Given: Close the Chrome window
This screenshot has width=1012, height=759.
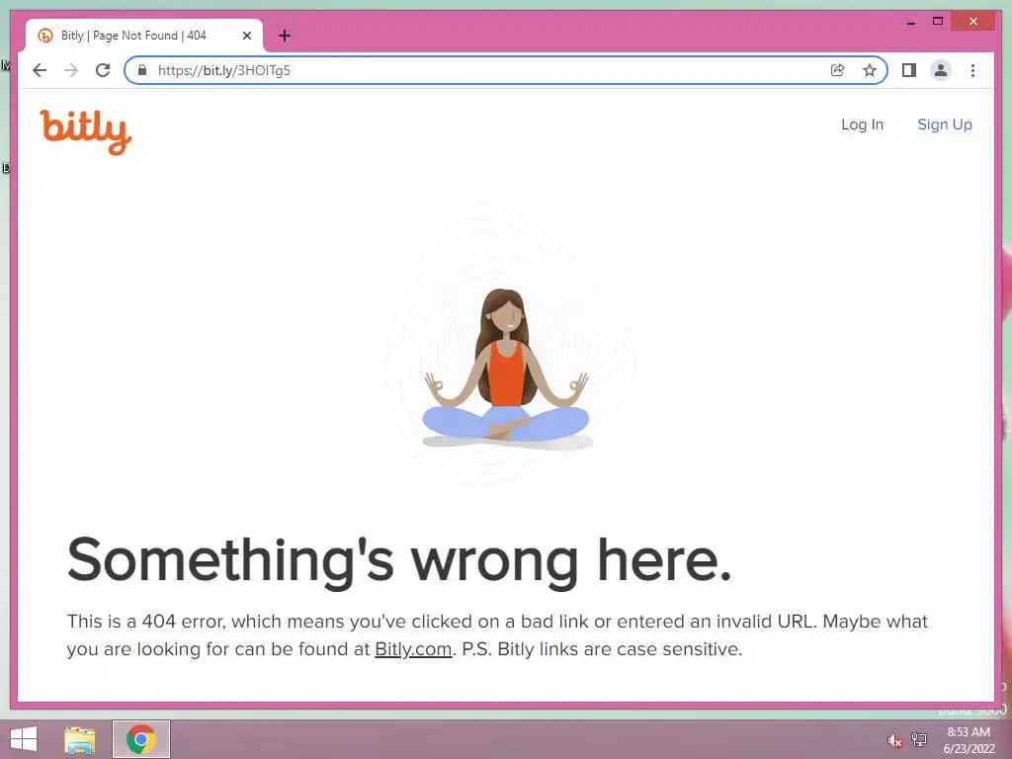Looking at the screenshot, I should [x=973, y=22].
